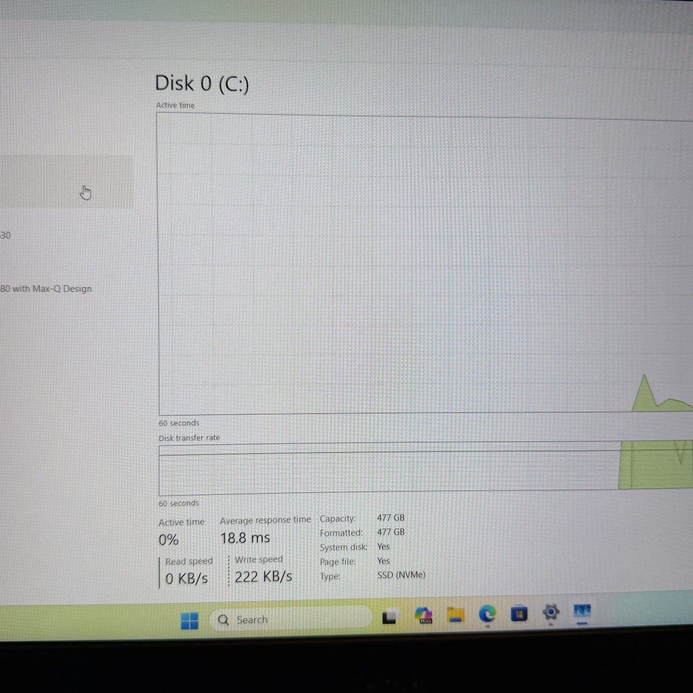Launch Microsoft 365 Copilot from the taskbar
The width and height of the screenshot is (693, 693).
pos(423,615)
